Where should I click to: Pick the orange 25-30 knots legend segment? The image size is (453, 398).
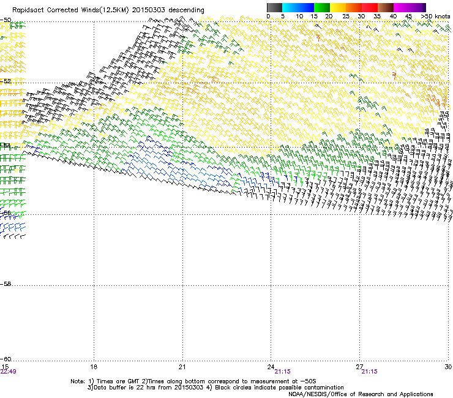[354, 7]
